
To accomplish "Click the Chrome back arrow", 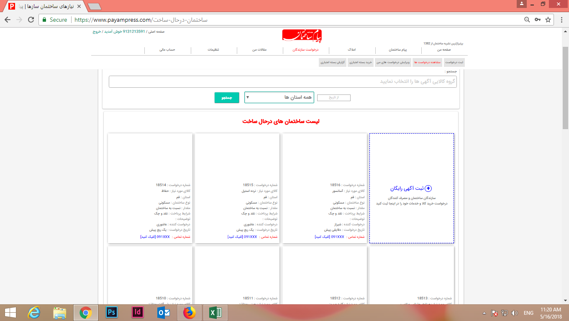I will [7, 20].
